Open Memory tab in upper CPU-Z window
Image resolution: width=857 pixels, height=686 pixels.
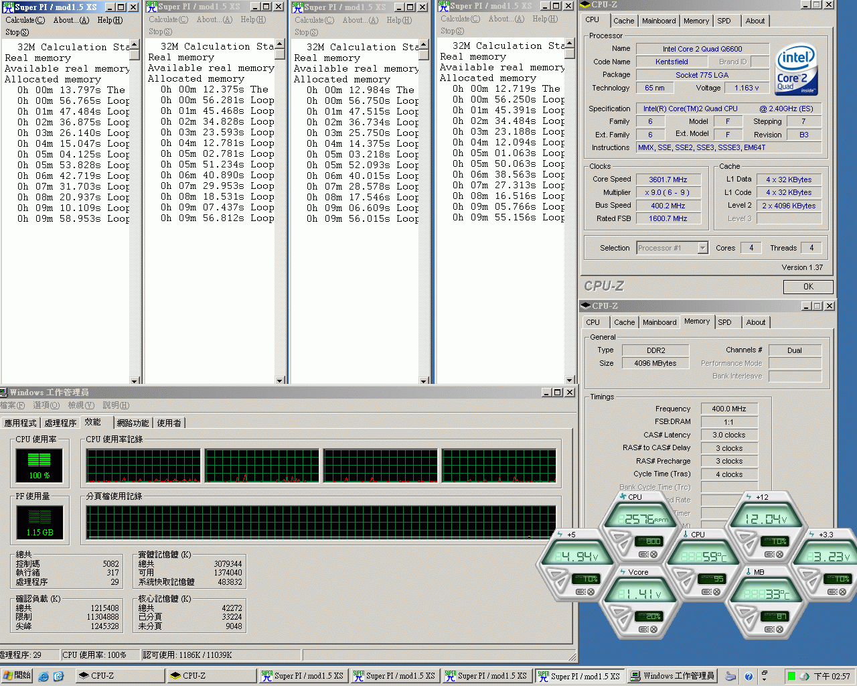click(x=696, y=21)
